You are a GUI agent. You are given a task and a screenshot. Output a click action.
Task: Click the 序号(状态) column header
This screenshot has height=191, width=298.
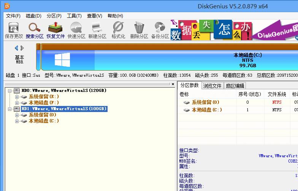[250, 94]
